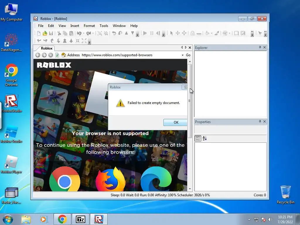Open the Help menu
300x225 pixels.
pos(134,26)
